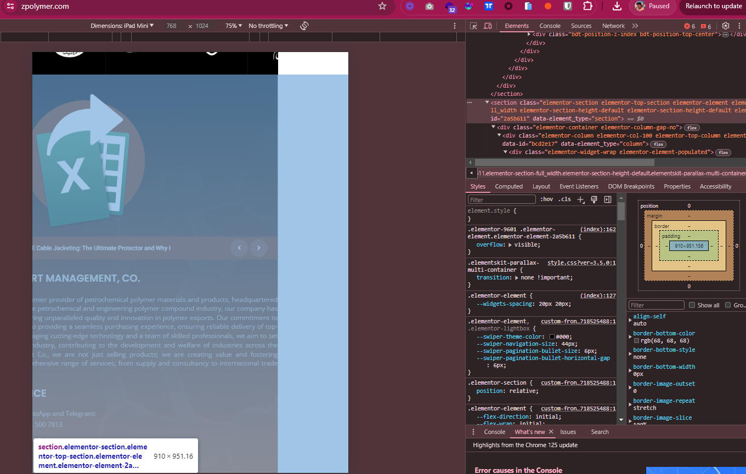
Task: Open the DOM Breakpoints tab
Action: 631,186
